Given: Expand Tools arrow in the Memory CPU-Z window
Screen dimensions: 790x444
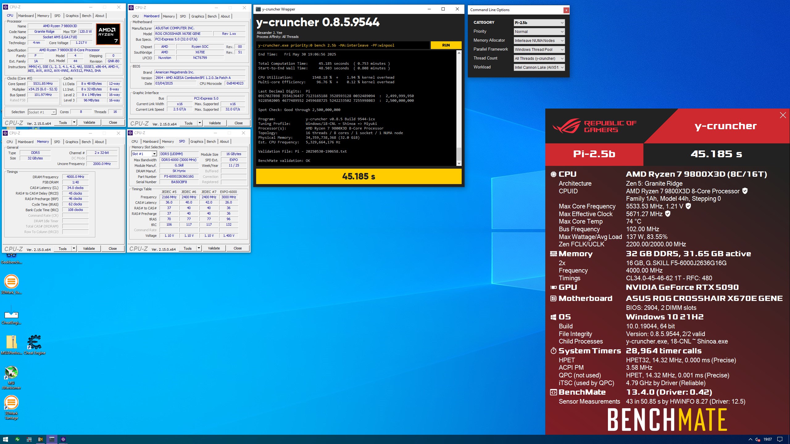Looking at the screenshot, I should coord(74,249).
